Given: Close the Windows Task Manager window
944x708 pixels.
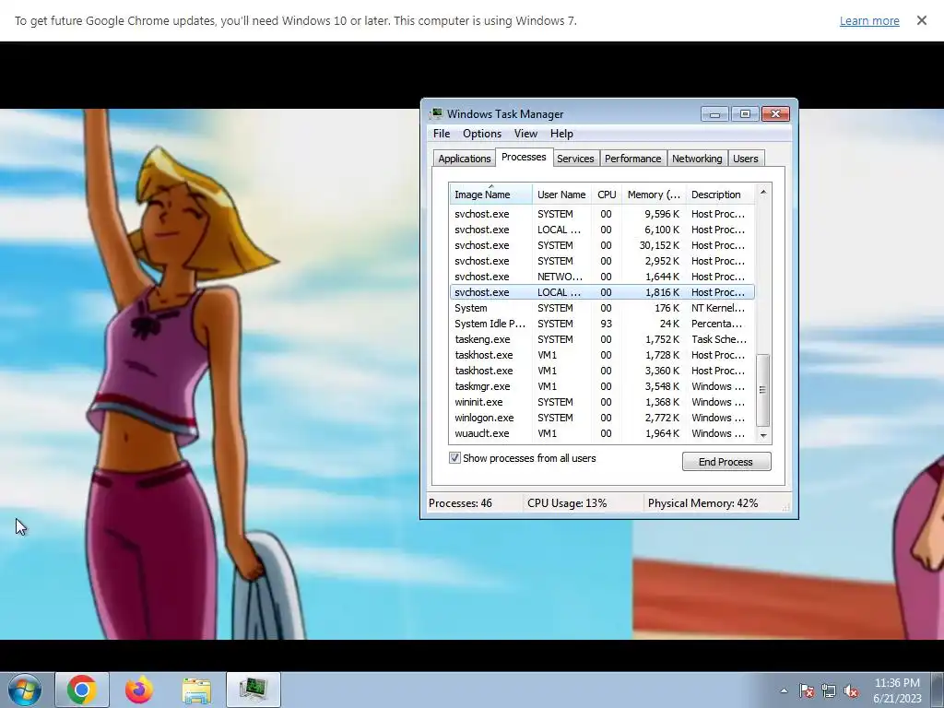Looking at the screenshot, I should pyautogui.click(x=775, y=113).
